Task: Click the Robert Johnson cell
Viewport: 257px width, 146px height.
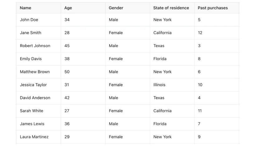Action: tap(35, 46)
